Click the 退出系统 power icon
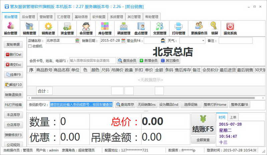 (230, 28)
